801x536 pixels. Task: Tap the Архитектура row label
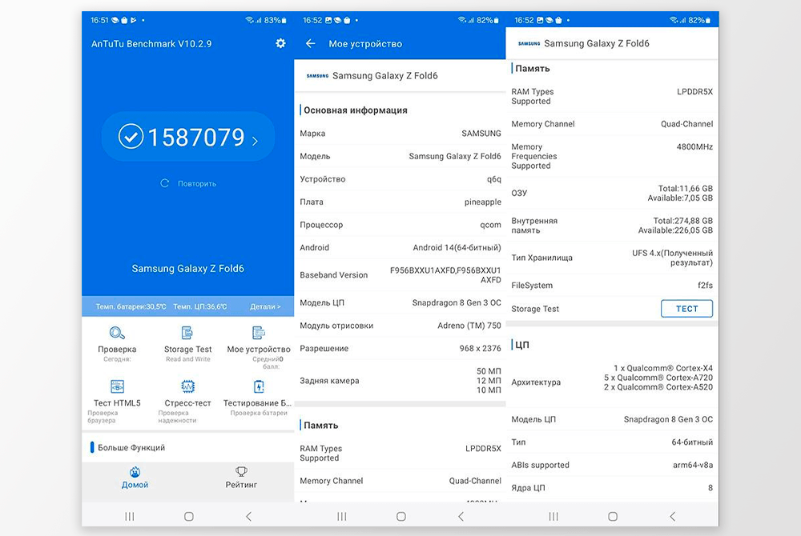click(536, 382)
